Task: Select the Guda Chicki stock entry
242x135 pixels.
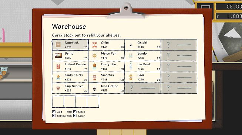Action: [x=70, y=77]
